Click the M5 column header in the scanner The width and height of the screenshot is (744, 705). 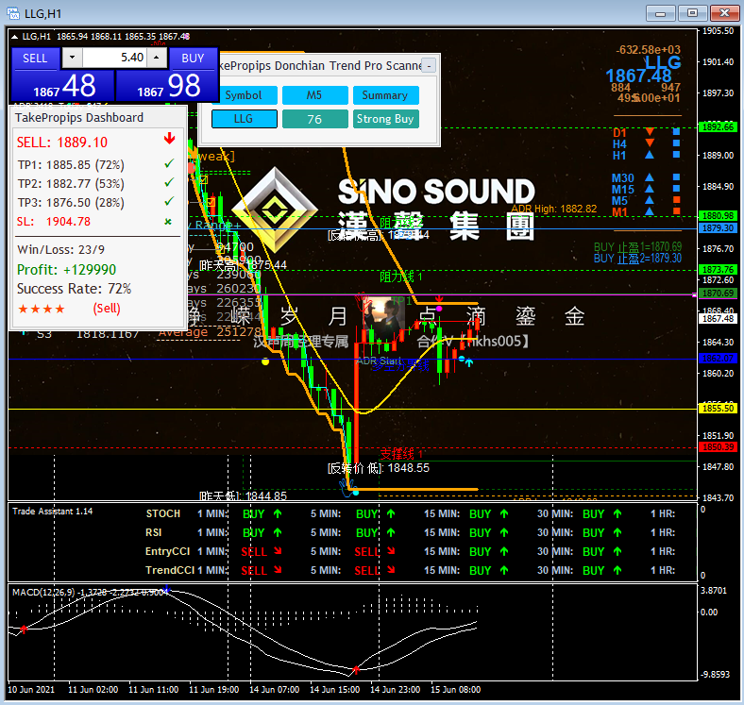click(x=314, y=95)
